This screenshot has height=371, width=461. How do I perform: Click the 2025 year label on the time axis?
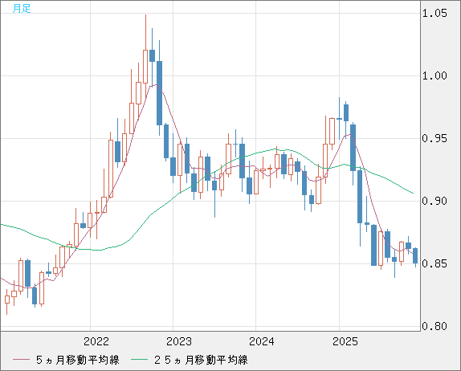point(345,341)
